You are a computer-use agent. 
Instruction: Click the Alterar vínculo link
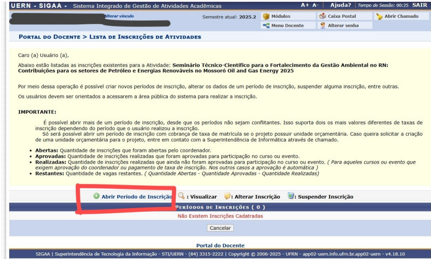119,16
